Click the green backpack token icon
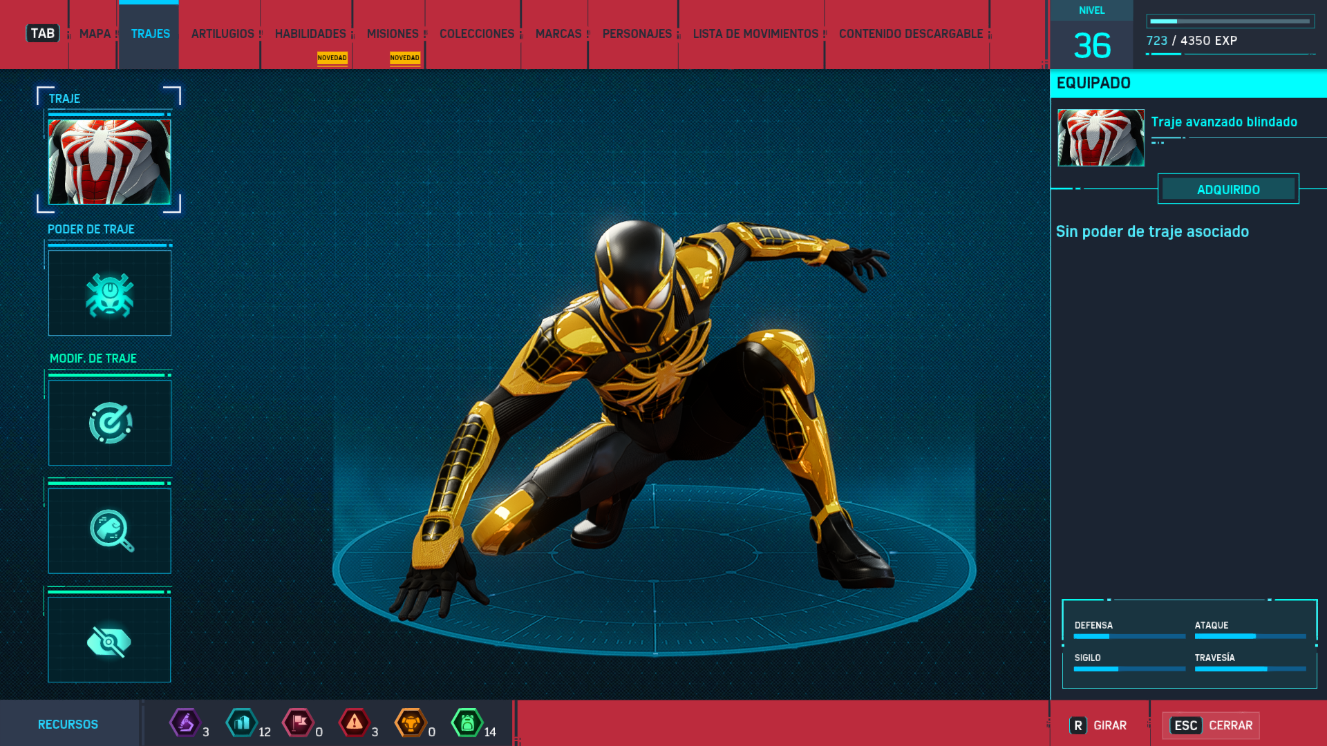1327x746 pixels. click(x=467, y=723)
